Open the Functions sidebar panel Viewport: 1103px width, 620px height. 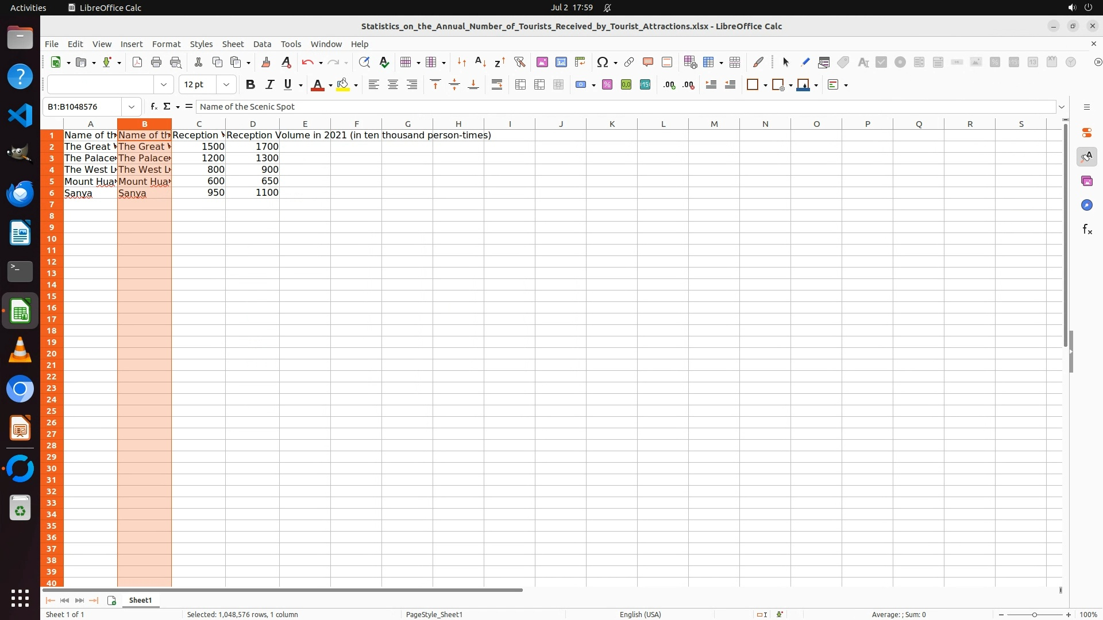click(x=1086, y=230)
